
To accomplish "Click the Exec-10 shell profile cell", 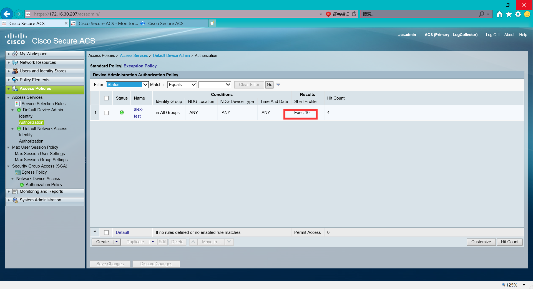I will pyautogui.click(x=302, y=113).
